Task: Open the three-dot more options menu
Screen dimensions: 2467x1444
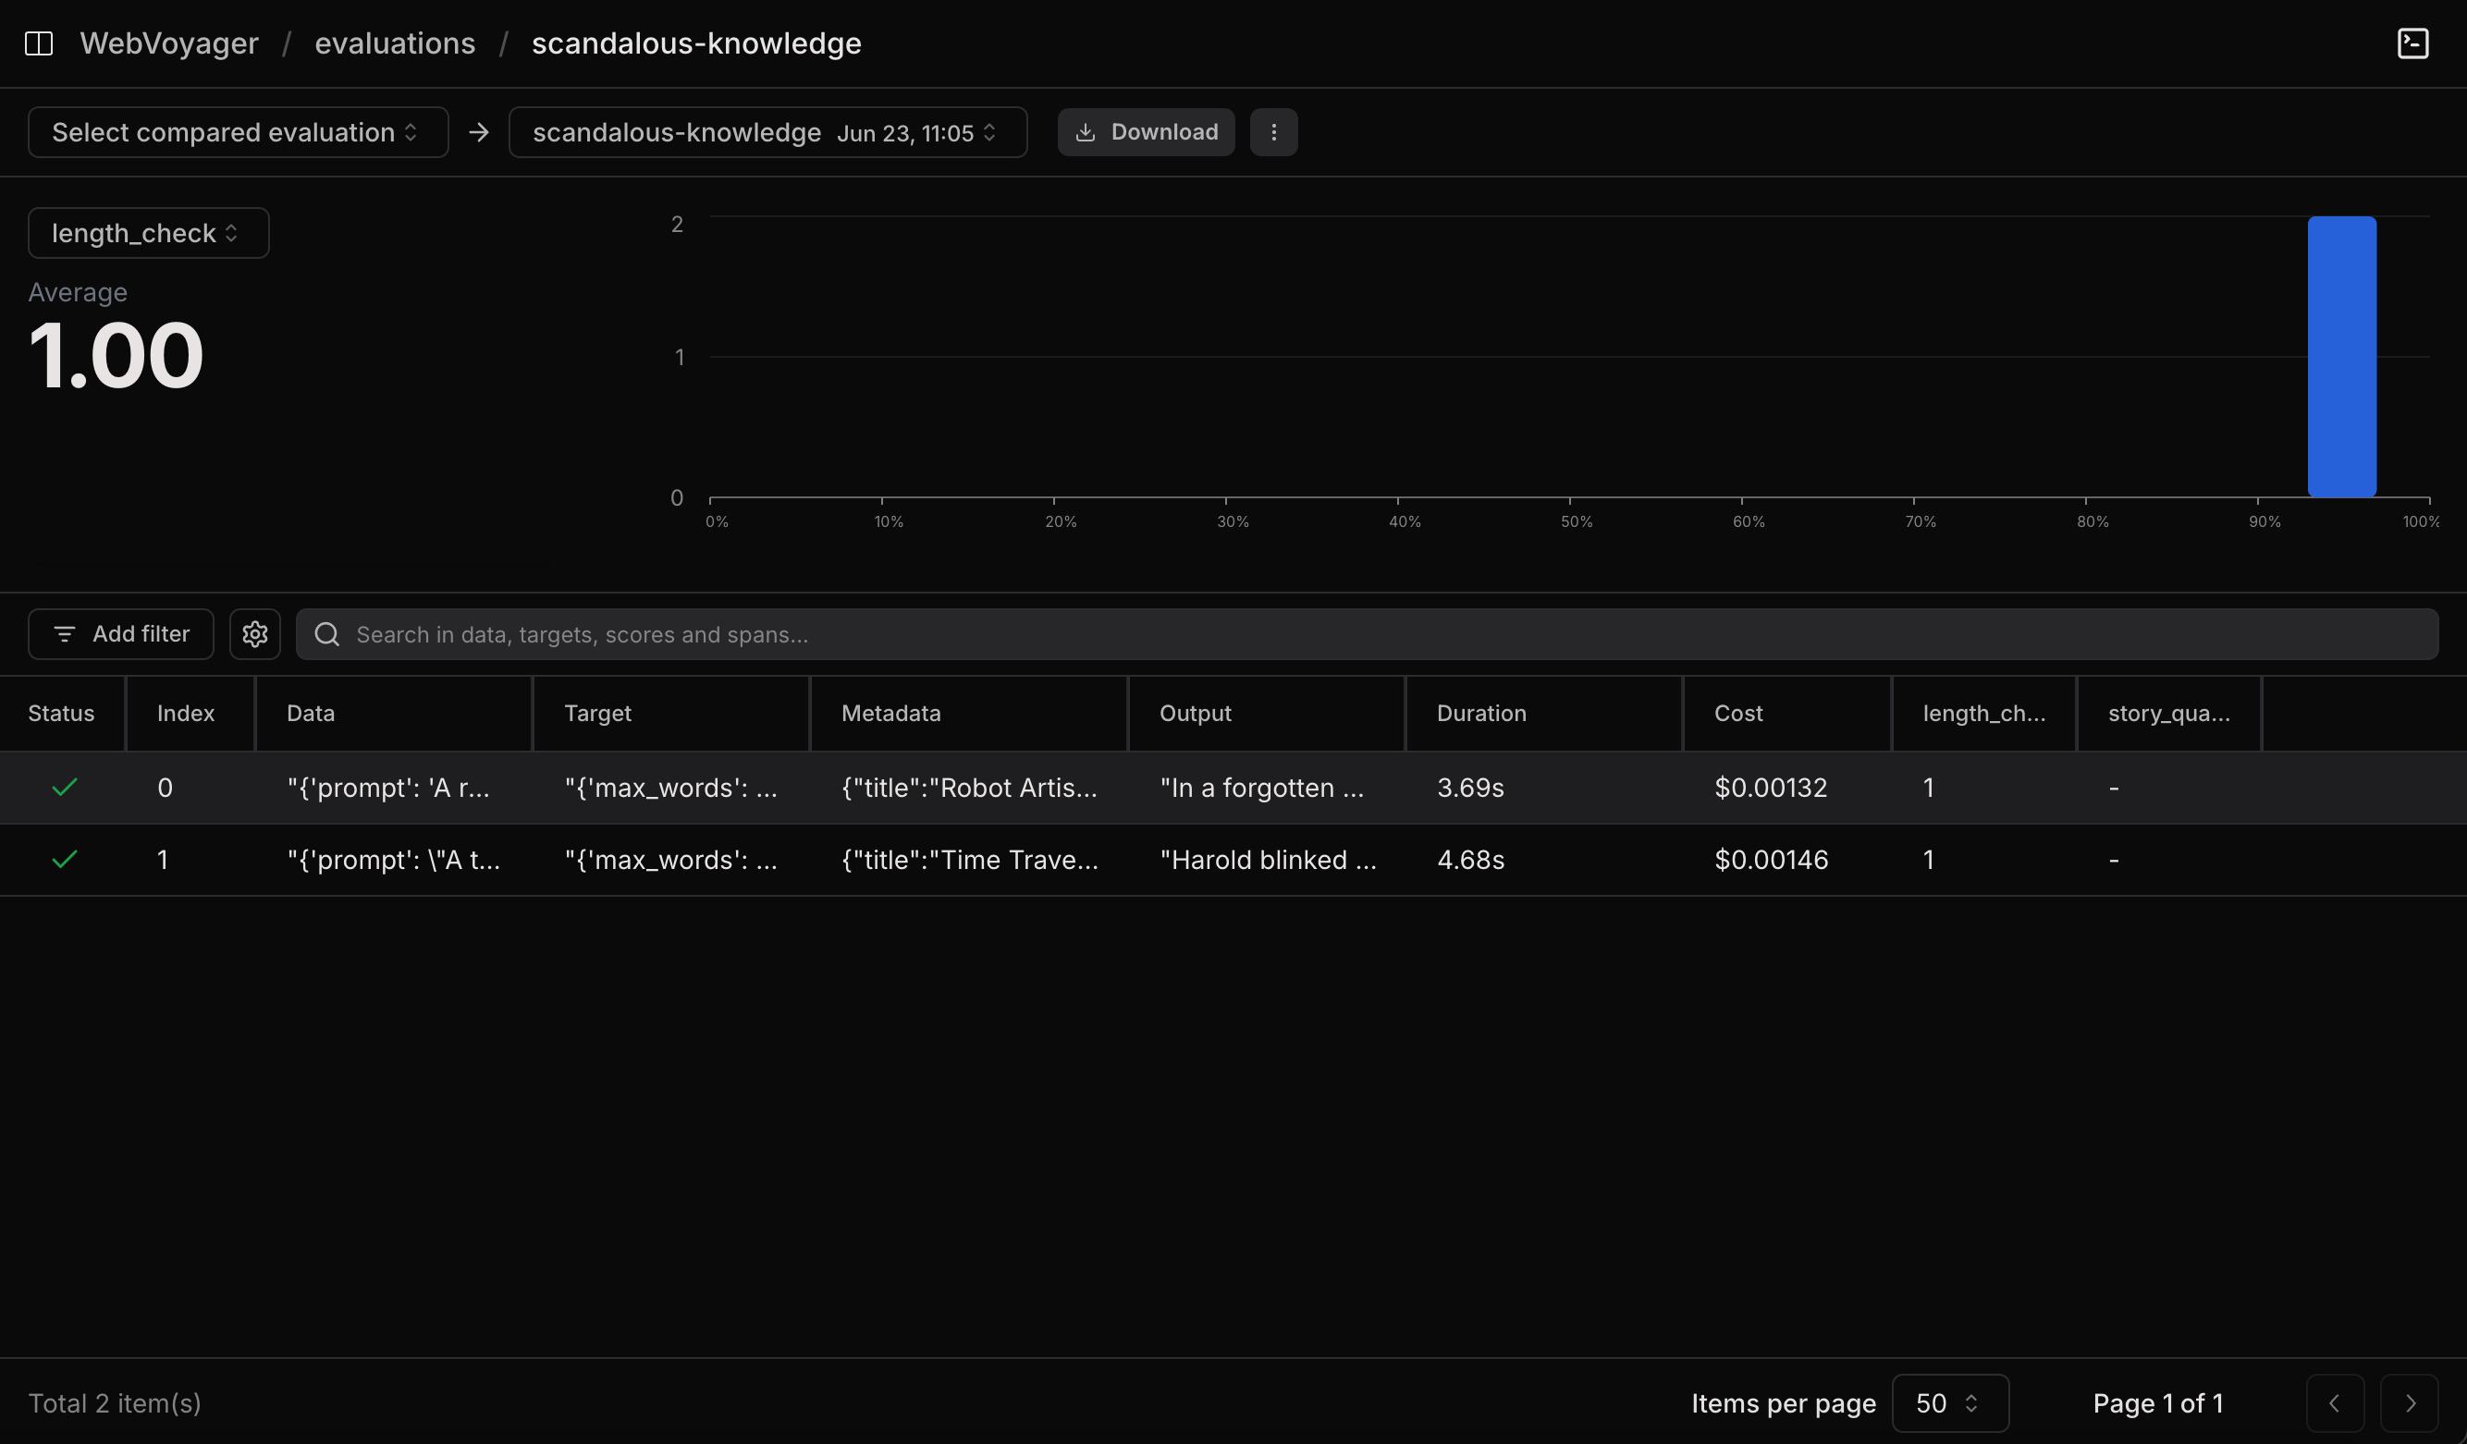Action: click(1273, 132)
